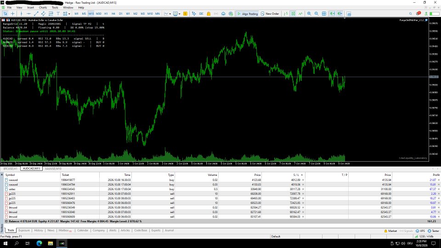Screen dimensions: 441x248
Task: Pick the trendline drawing tool
Action: 36,13
